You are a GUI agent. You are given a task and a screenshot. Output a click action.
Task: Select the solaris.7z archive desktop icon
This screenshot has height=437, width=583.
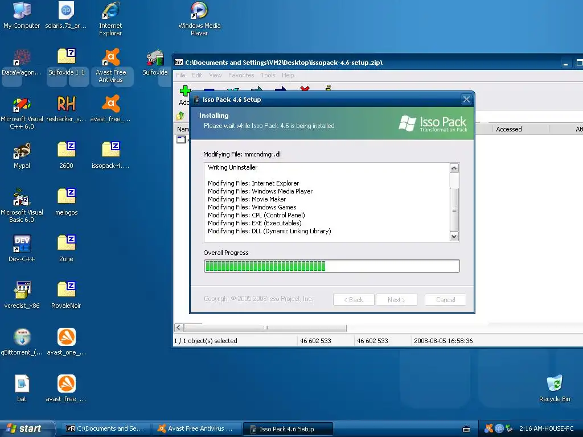point(66,15)
